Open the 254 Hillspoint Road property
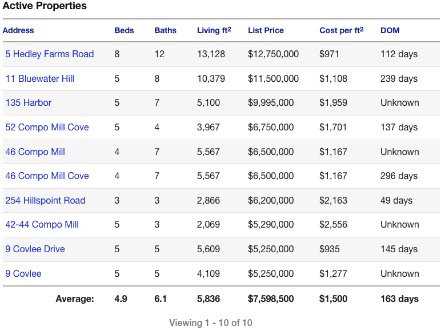This screenshot has height=330, width=445. click(46, 201)
